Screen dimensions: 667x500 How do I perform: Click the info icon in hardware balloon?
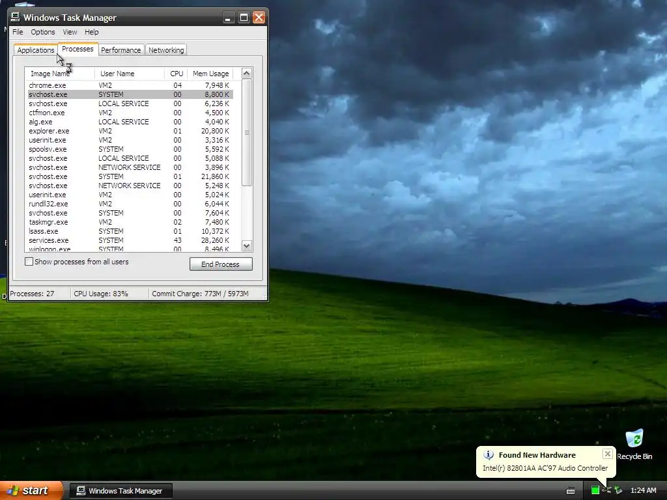pyautogui.click(x=489, y=455)
